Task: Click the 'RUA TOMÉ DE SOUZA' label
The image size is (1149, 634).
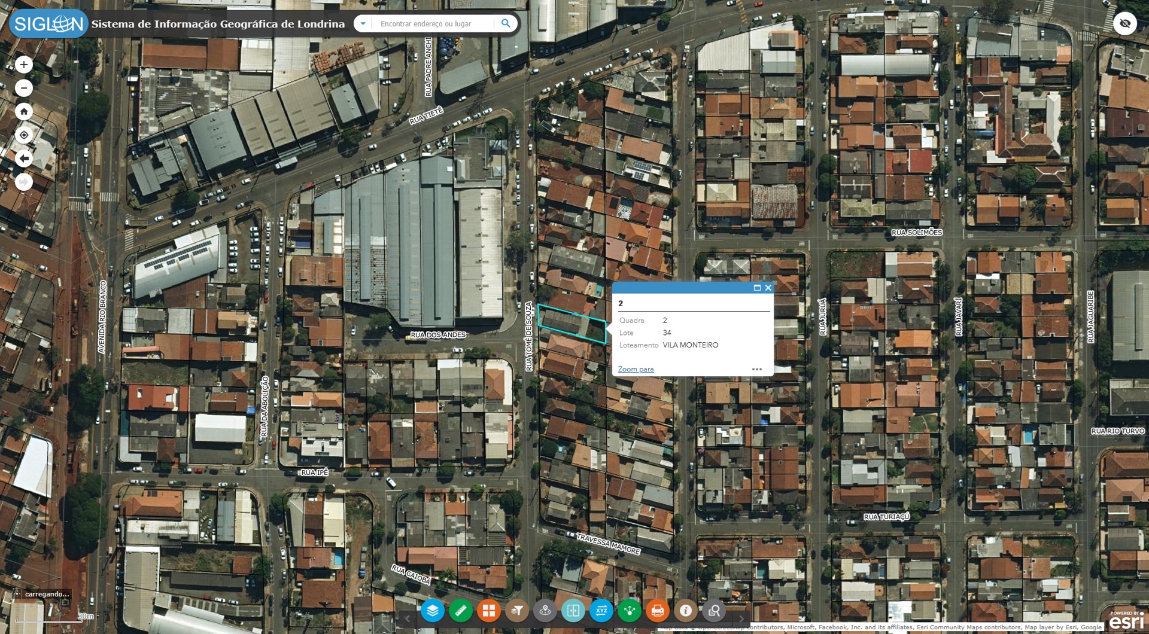Action: 528,336
